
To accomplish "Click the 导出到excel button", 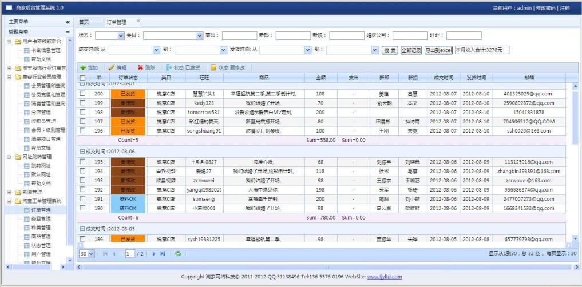I will click(x=438, y=50).
